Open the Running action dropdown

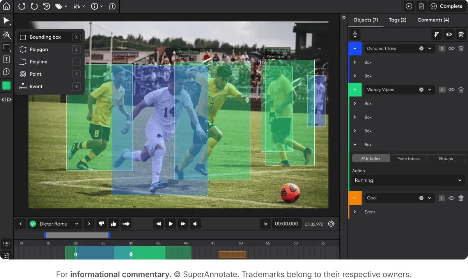(407, 180)
